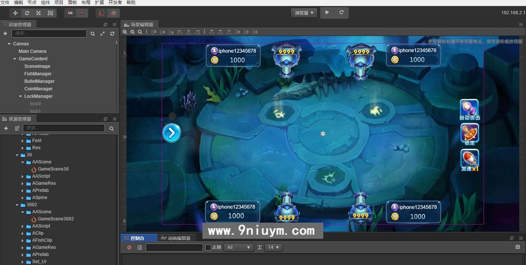Open the font size 14 dropdown
The image size is (526, 265).
point(273,247)
